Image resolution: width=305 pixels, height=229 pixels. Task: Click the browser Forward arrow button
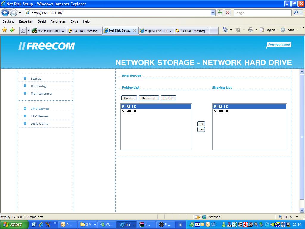click(13, 13)
